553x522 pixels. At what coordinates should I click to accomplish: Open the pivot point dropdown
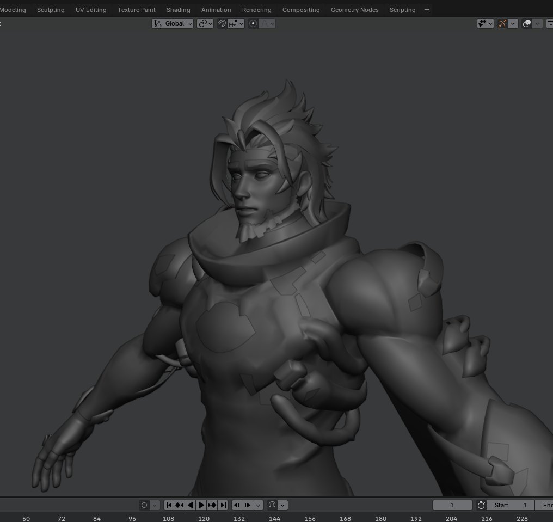pyautogui.click(x=205, y=23)
